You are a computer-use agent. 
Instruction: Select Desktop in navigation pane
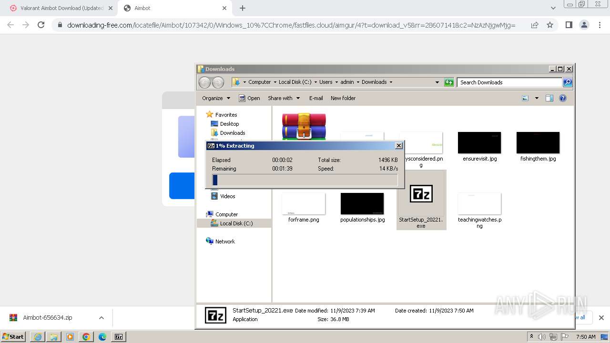(229, 124)
